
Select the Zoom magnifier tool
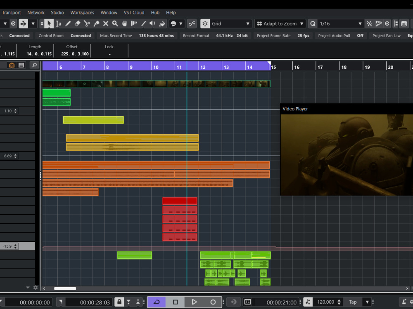click(115, 23)
